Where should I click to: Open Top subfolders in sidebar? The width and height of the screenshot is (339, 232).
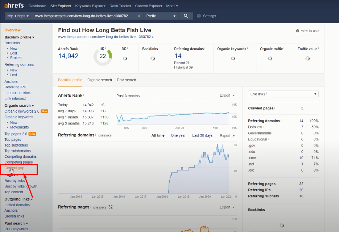(x=16, y=145)
